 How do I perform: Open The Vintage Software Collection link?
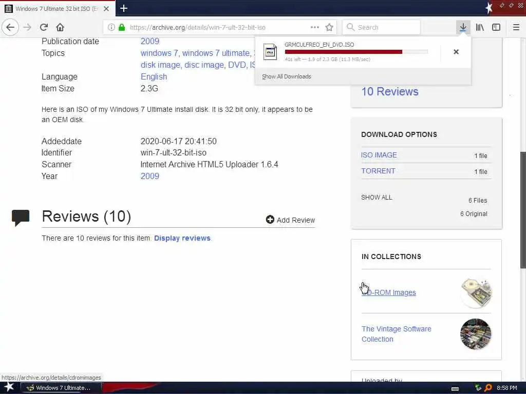coord(396,334)
